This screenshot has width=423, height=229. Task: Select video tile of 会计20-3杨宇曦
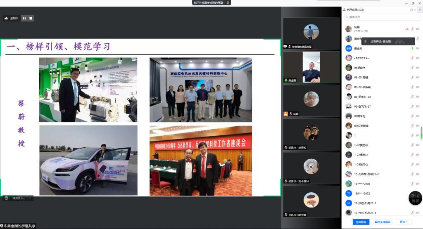point(311,201)
